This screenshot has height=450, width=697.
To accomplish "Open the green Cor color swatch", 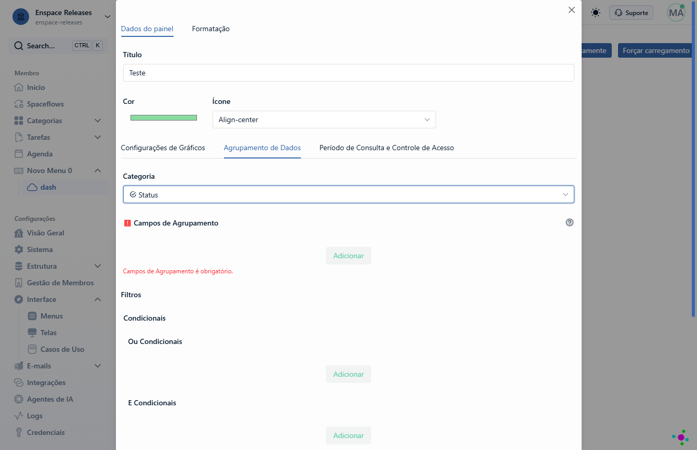I will pyautogui.click(x=164, y=118).
